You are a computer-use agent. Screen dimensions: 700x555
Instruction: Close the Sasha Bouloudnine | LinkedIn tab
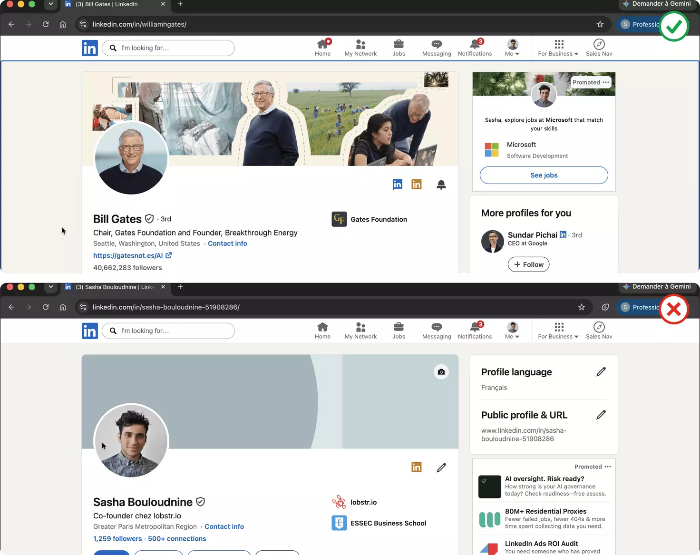click(163, 287)
